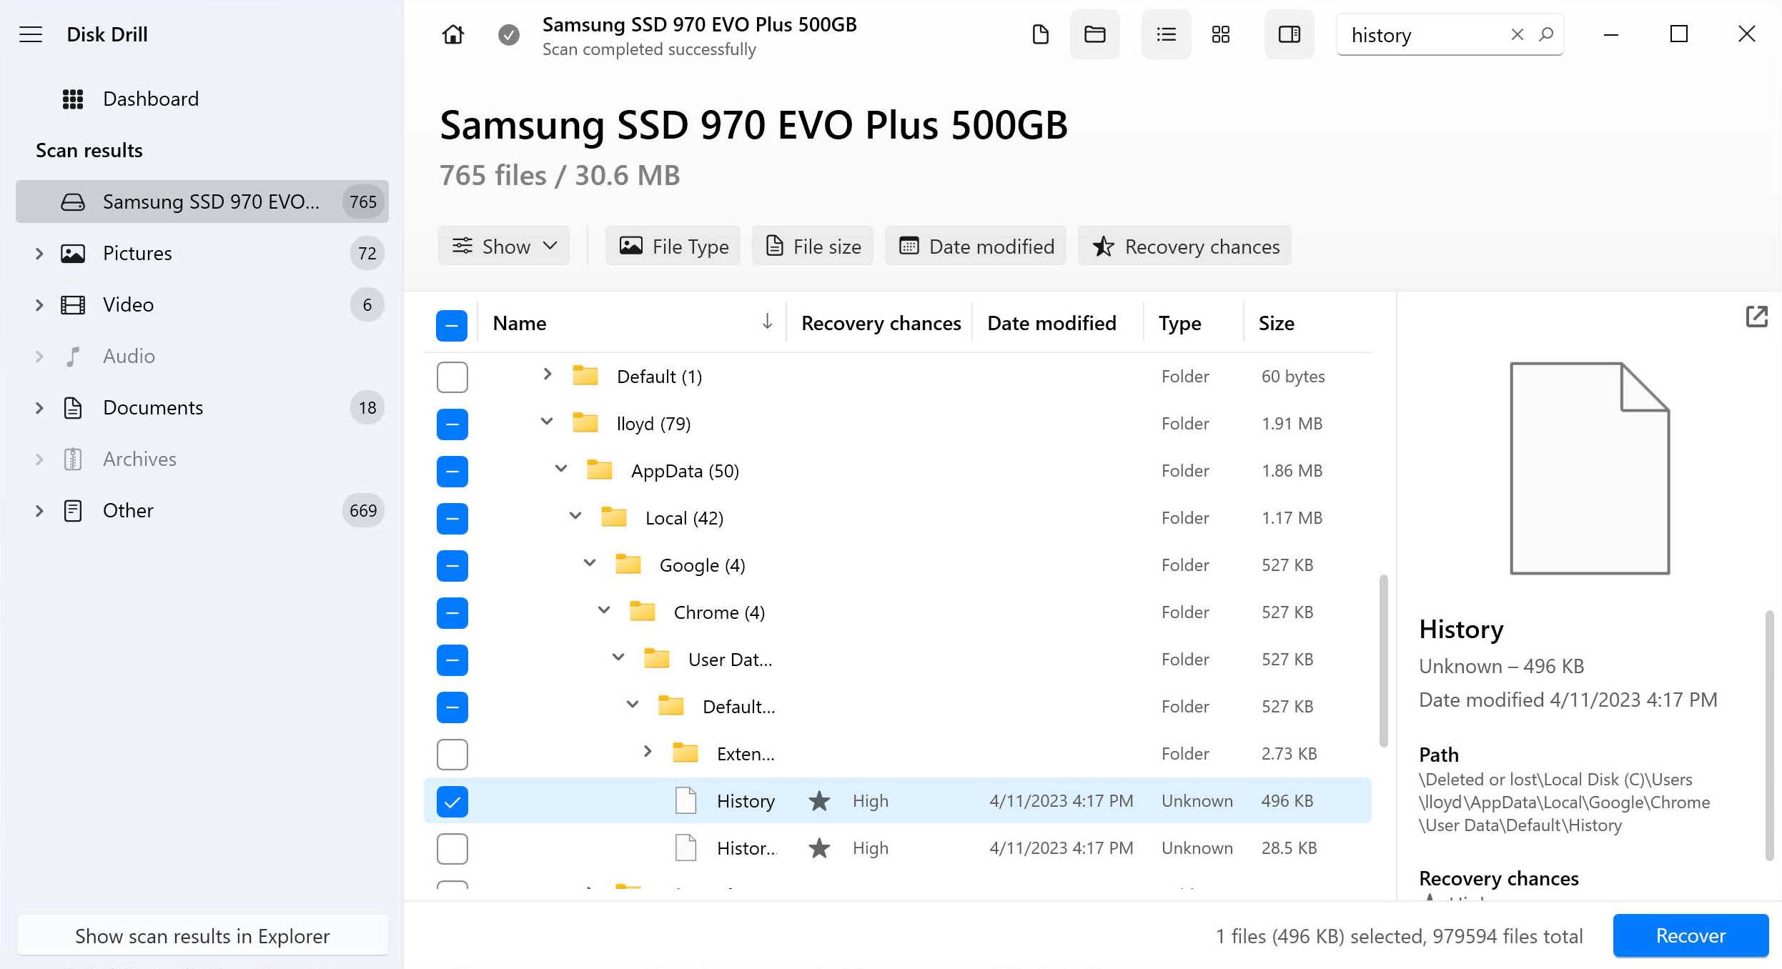The height and width of the screenshot is (969, 1782).
Task: Open the Date modified filter
Action: [x=976, y=246]
